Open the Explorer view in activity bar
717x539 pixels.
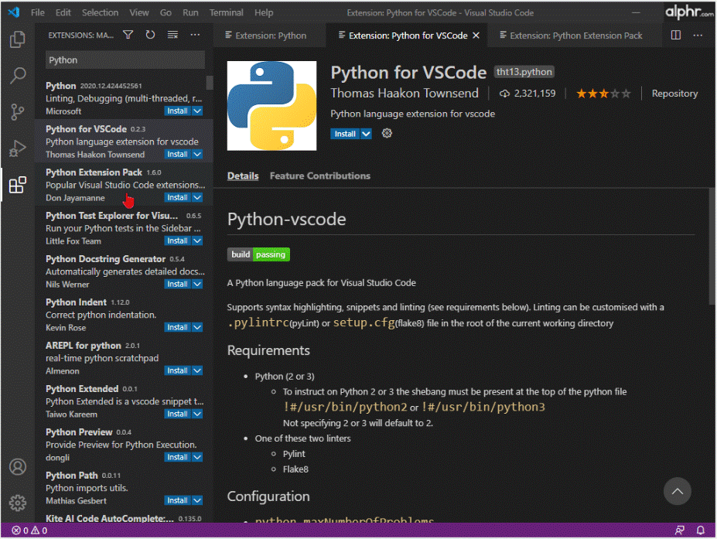(17, 39)
